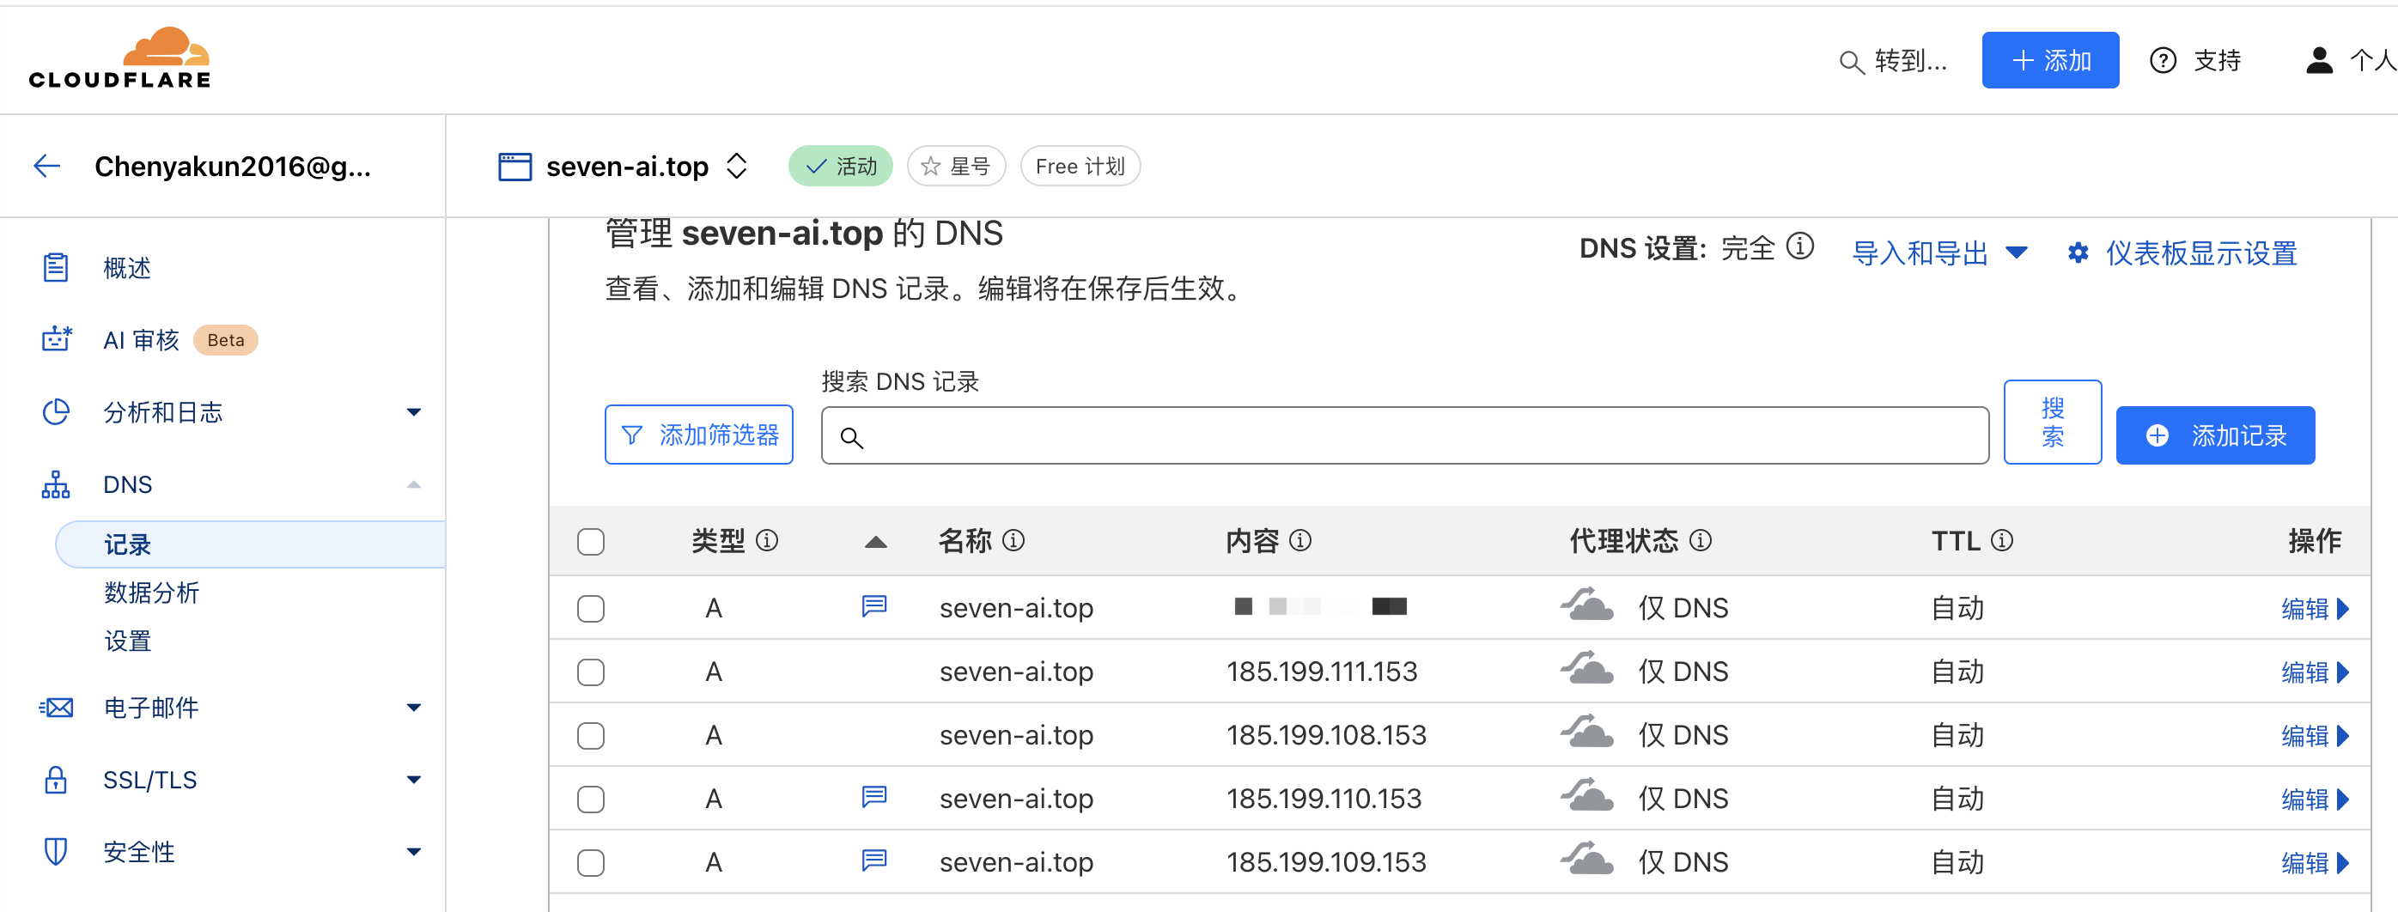Expand the 分析和日志 menu arrow
The width and height of the screenshot is (2398, 912).
click(x=414, y=411)
